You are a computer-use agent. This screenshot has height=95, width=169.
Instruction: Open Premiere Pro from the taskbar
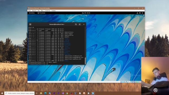[x=54, y=93]
